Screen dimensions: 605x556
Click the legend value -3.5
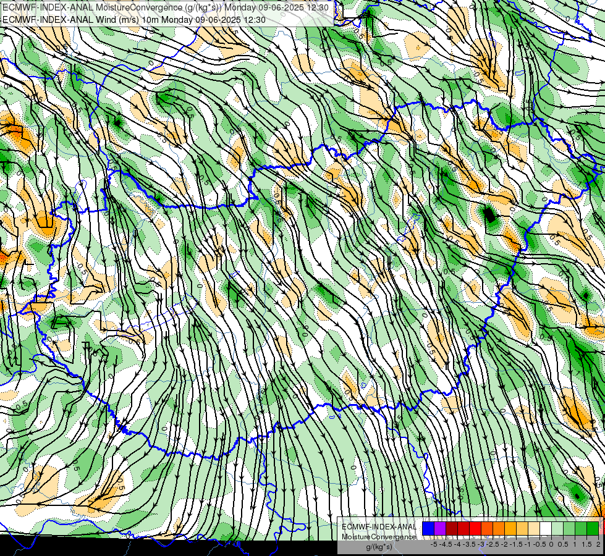[x=469, y=544]
